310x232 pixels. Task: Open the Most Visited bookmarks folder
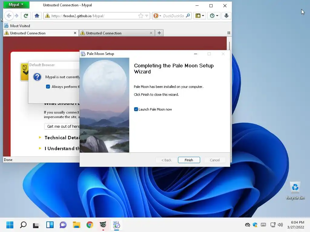17,26
